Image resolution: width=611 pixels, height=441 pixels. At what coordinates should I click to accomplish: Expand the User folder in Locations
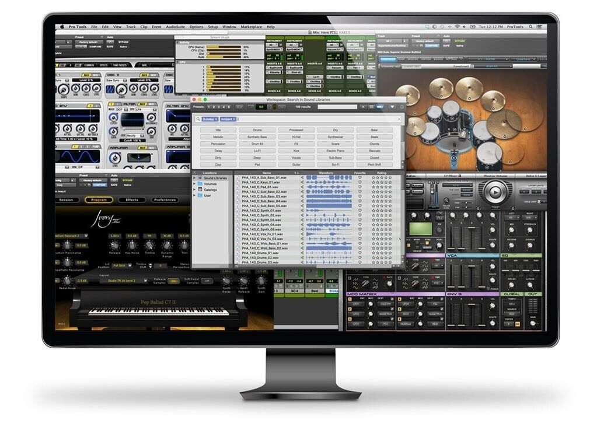tap(194, 195)
